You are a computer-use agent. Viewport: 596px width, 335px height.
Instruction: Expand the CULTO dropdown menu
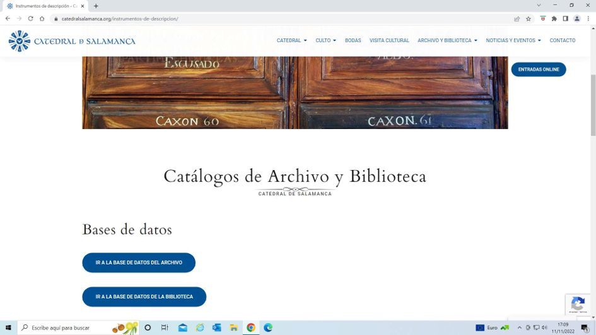pos(325,40)
